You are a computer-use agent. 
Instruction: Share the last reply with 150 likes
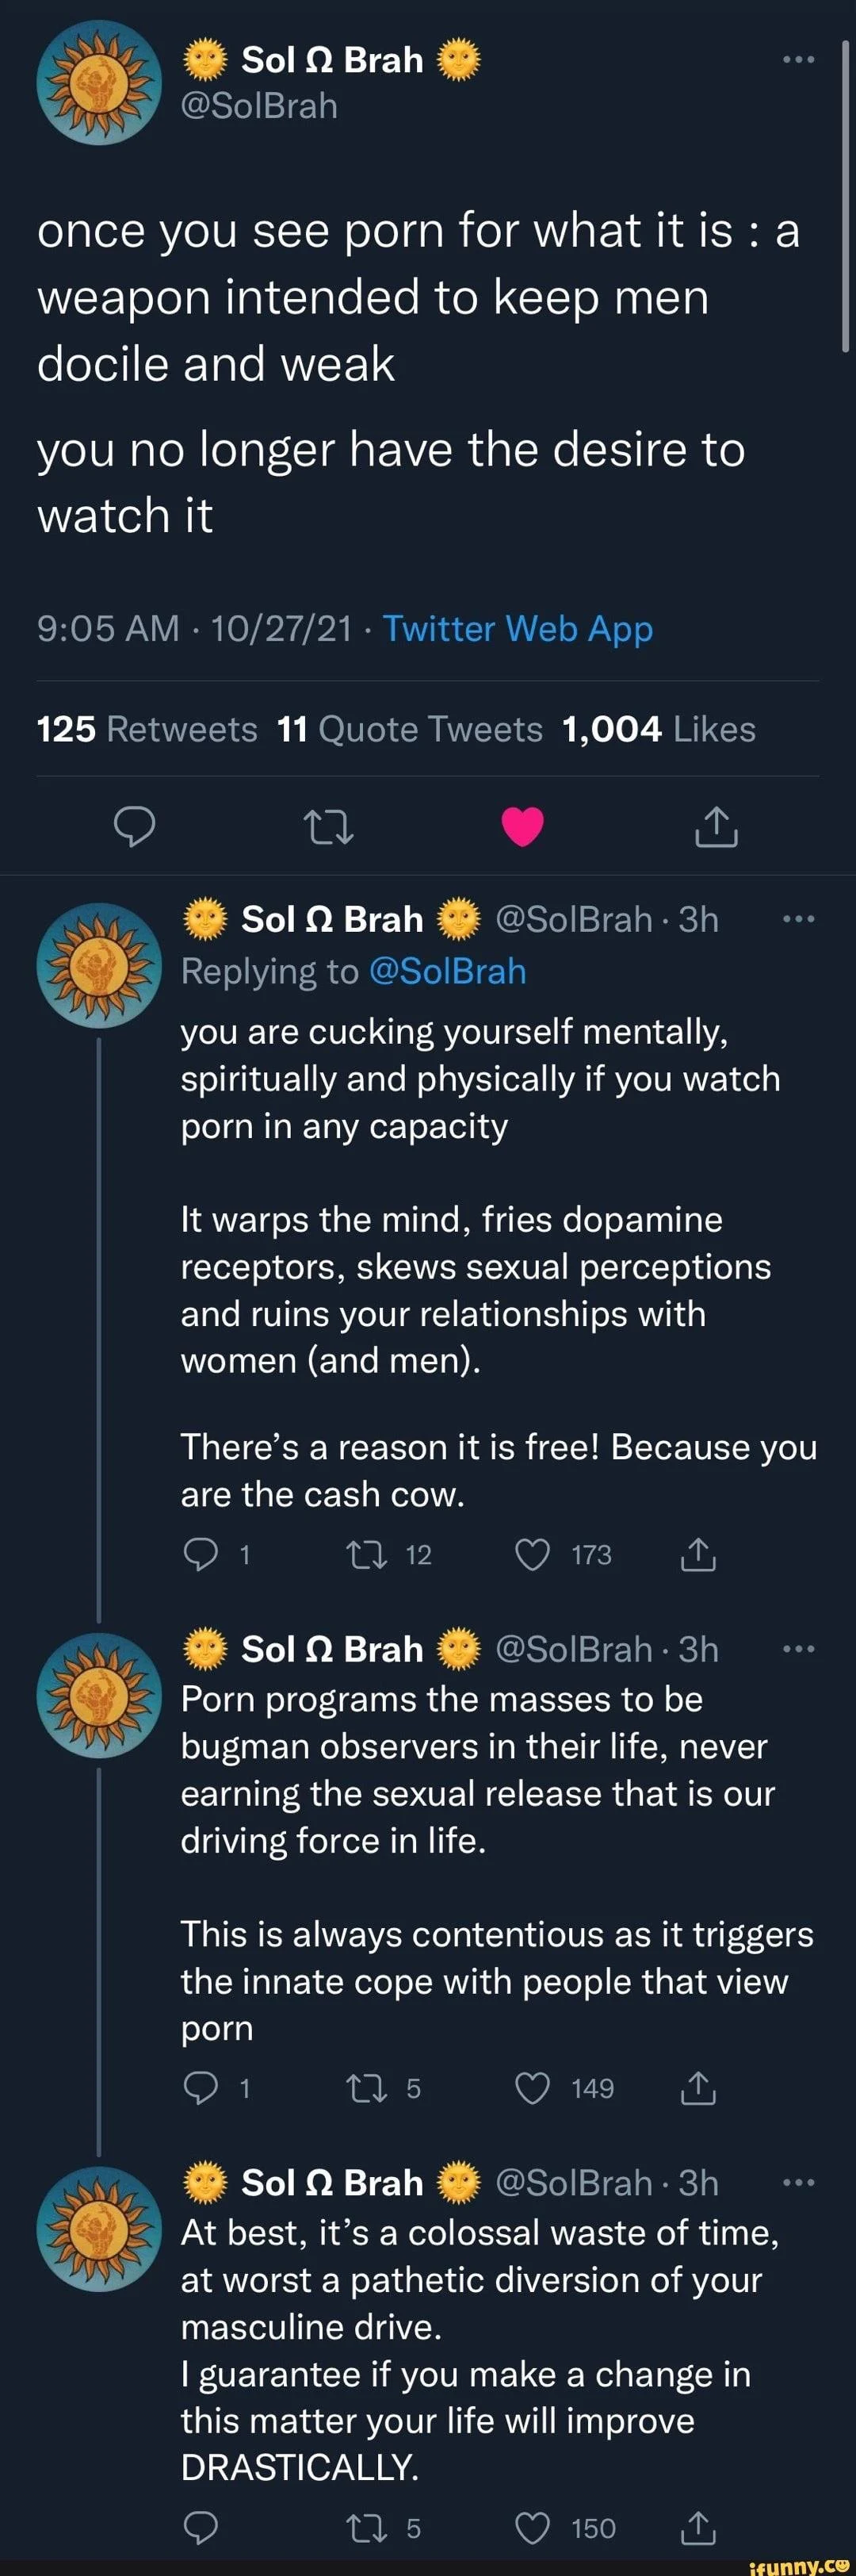click(x=698, y=2528)
